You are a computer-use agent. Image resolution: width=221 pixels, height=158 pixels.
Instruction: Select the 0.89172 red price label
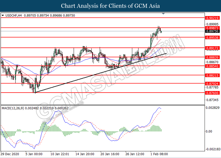[x=212, y=48]
